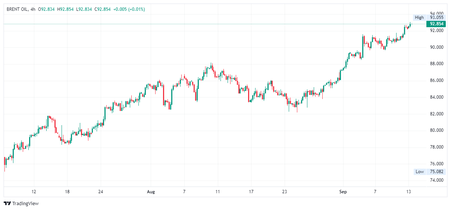Select the Low label on price axis
Screen dimensions: 451x210
[x=420, y=172]
